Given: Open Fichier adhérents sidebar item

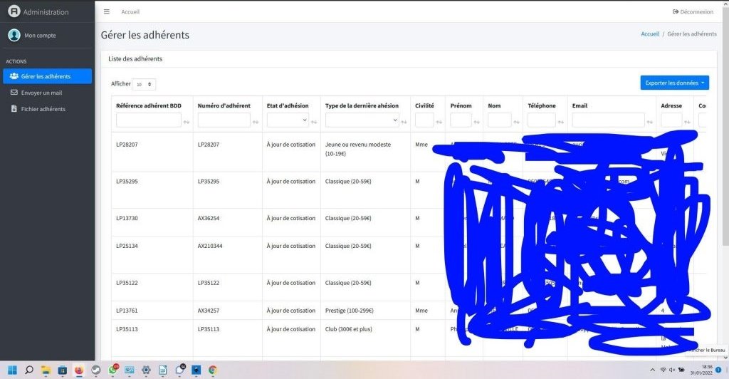Looking at the screenshot, I should click(43, 109).
